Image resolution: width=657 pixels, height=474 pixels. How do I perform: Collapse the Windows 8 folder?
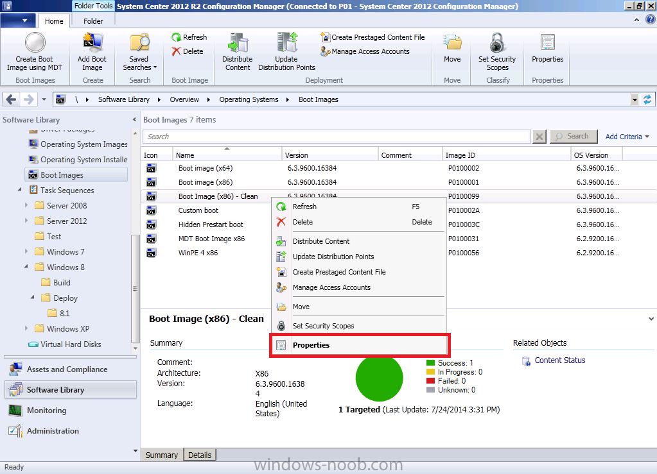[26, 267]
